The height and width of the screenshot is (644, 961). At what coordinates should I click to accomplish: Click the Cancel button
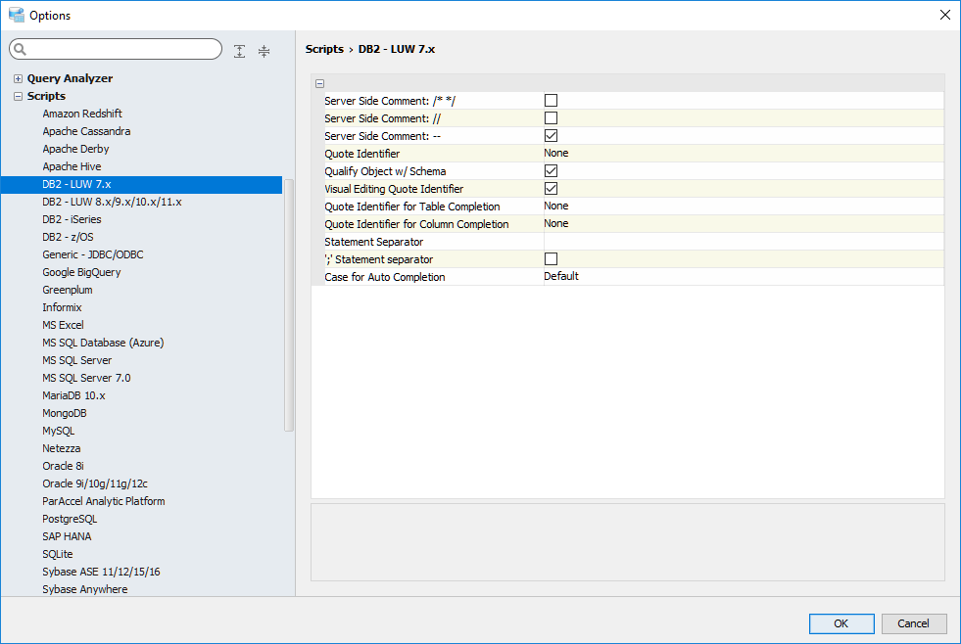point(914,623)
